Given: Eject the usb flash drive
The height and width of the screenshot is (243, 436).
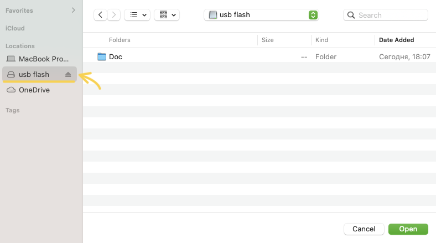Looking at the screenshot, I should click(68, 74).
